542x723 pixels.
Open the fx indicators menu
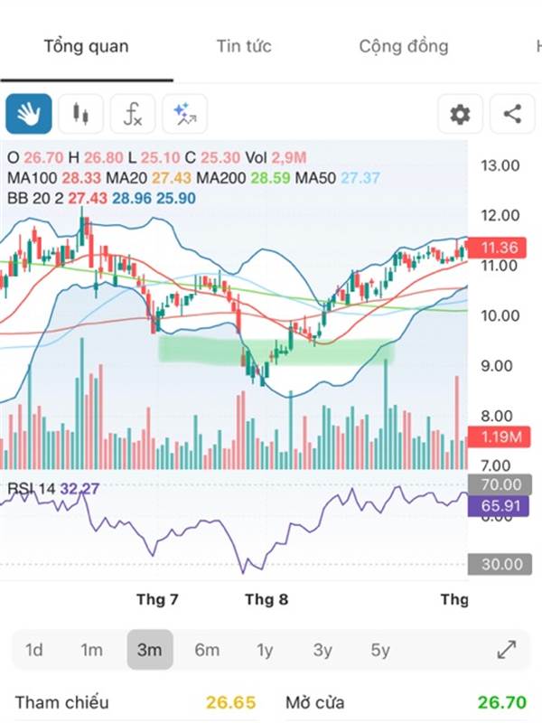pos(133,114)
